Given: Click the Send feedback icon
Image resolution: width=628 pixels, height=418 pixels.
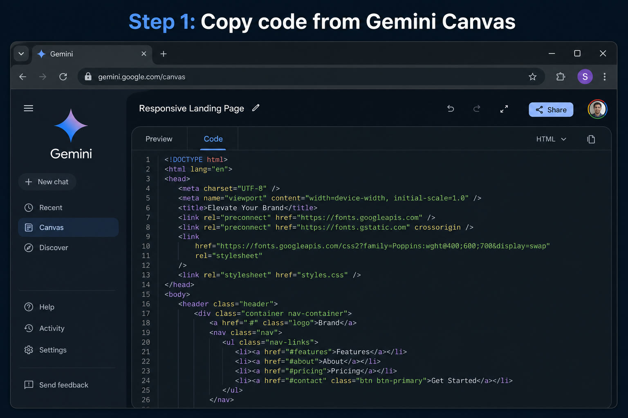Looking at the screenshot, I should [x=29, y=385].
